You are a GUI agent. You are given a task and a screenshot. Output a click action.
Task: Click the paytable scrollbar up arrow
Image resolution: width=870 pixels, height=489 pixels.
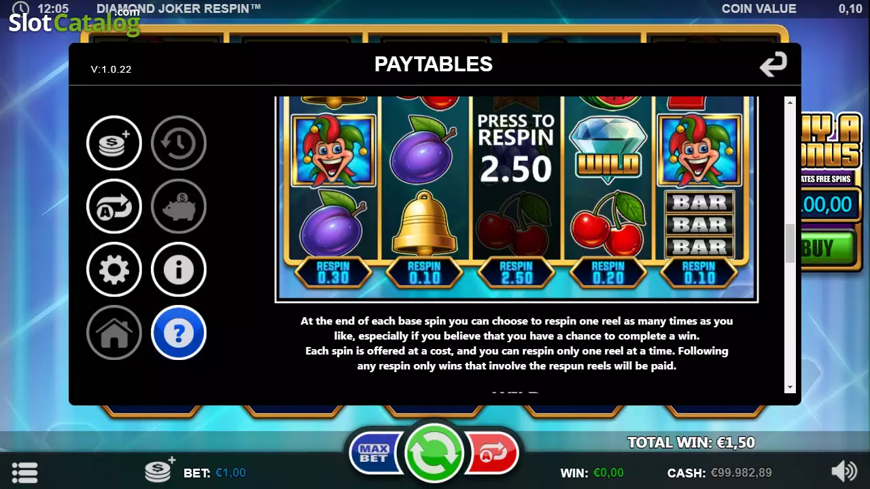pyautogui.click(x=790, y=102)
